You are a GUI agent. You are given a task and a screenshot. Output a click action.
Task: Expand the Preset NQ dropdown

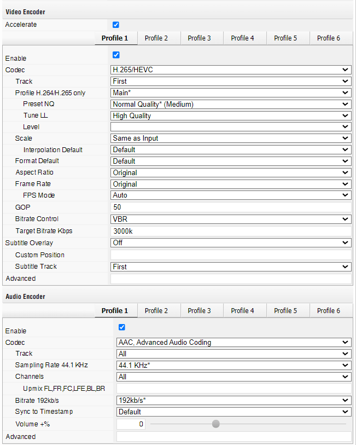230,104
